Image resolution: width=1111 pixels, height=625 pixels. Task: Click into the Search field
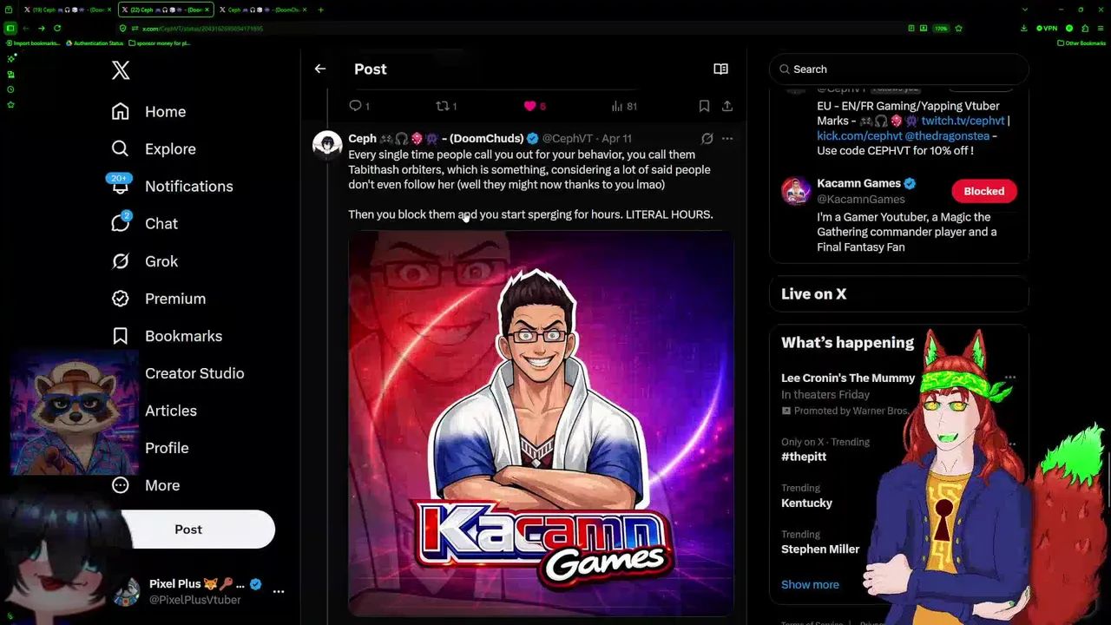(x=899, y=69)
